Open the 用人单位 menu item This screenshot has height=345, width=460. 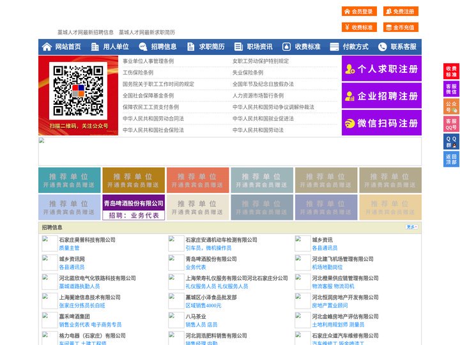click(116, 47)
